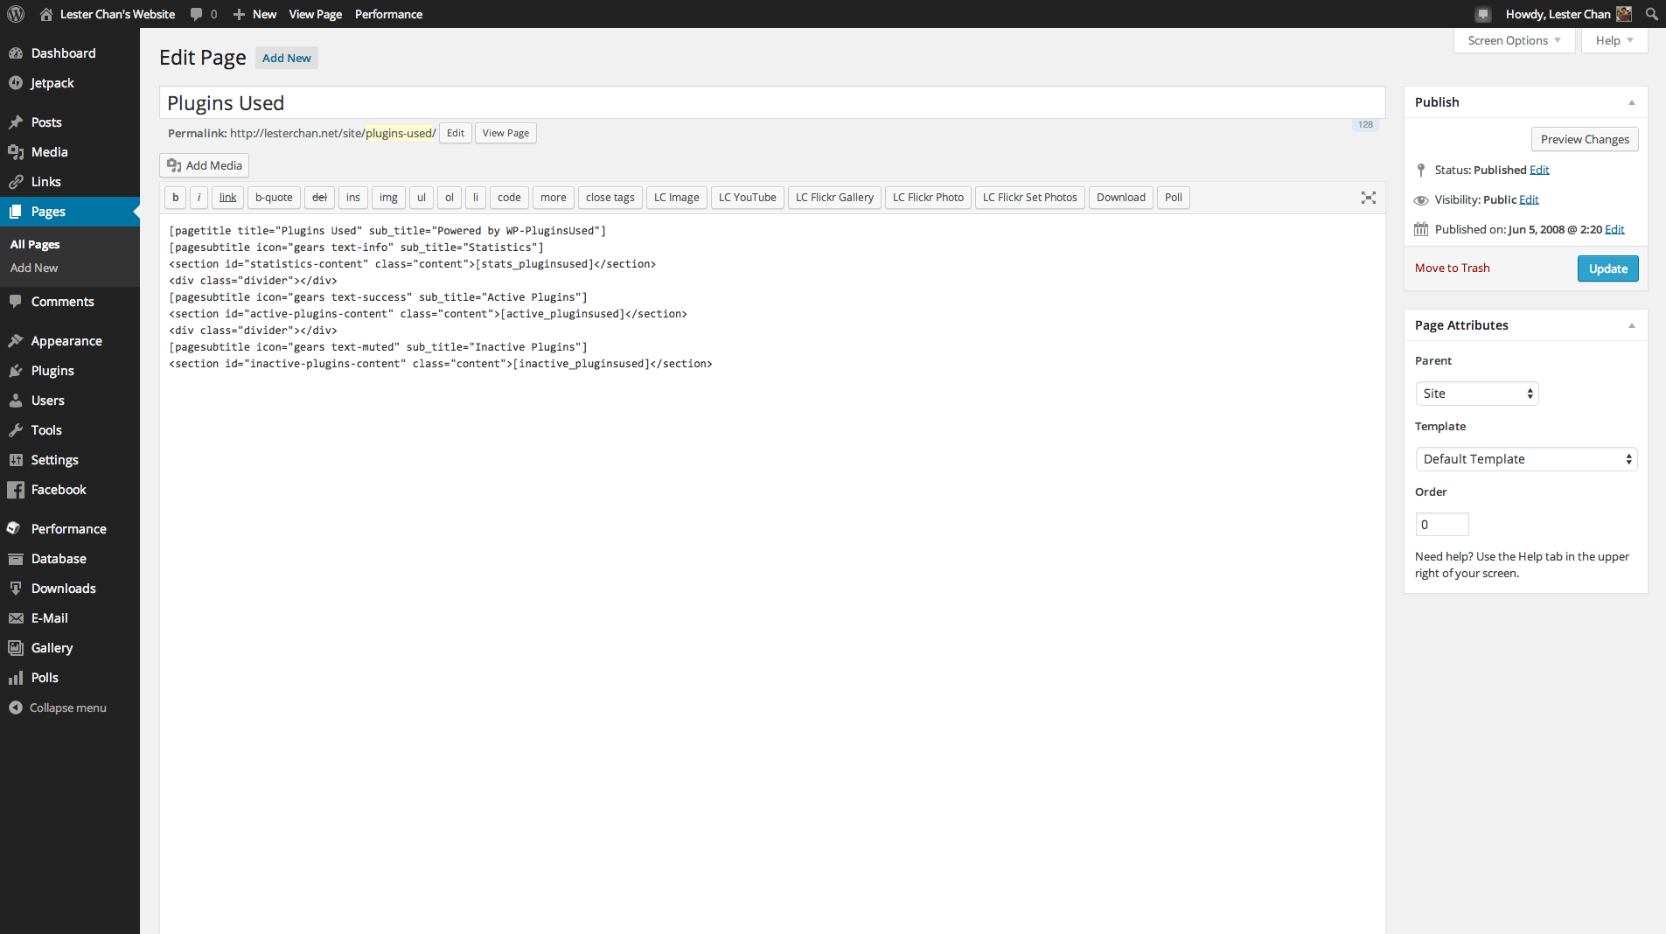The height and width of the screenshot is (934, 1666).
Task: Click the Update button
Action: (1607, 268)
